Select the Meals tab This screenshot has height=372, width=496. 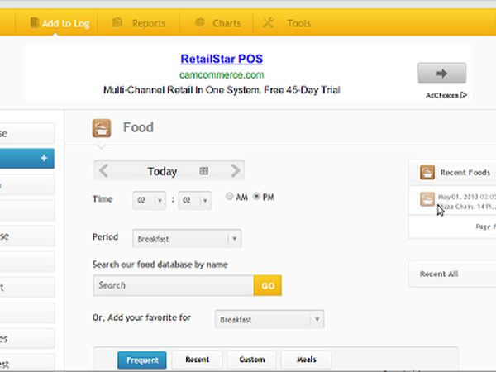tap(306, 360)
